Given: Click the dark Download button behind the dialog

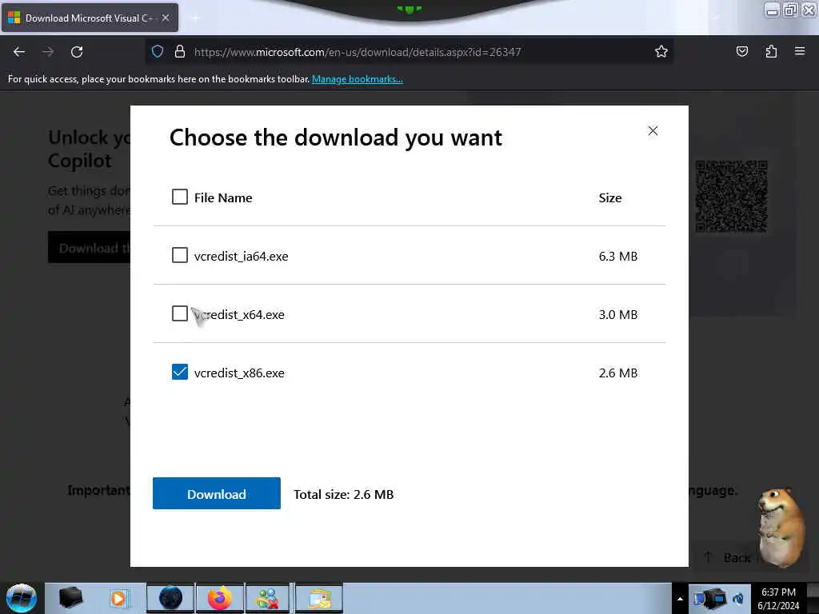Looking at the screenshot, I should click(x=90, y=248).
